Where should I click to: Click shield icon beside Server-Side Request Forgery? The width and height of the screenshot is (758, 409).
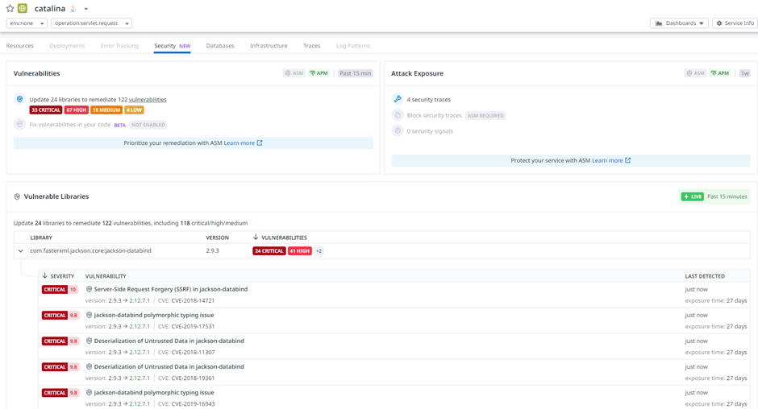coord(89,289)
